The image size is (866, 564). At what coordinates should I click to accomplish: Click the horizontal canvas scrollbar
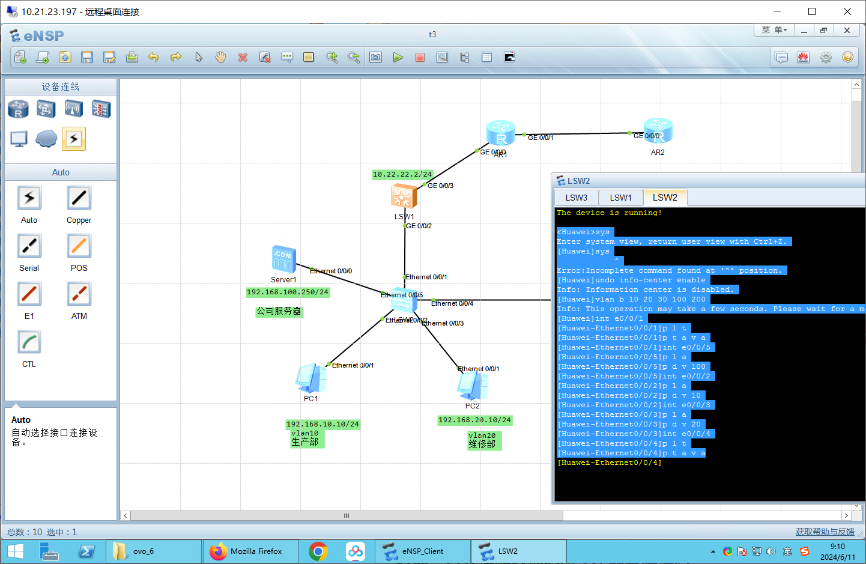pyautogui.click(x=347, y=515)
